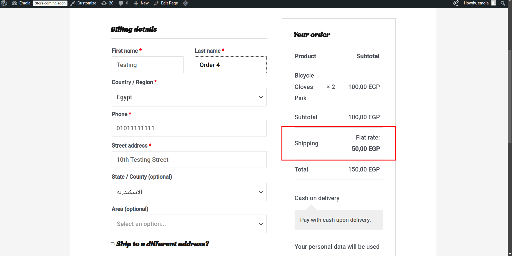Open the New content menu
Screen dimensions: 512x256
coord(141,3)
